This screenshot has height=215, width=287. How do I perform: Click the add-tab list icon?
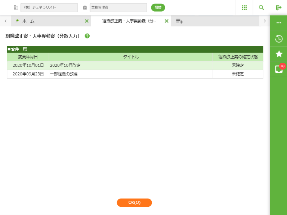coord(179,21)
